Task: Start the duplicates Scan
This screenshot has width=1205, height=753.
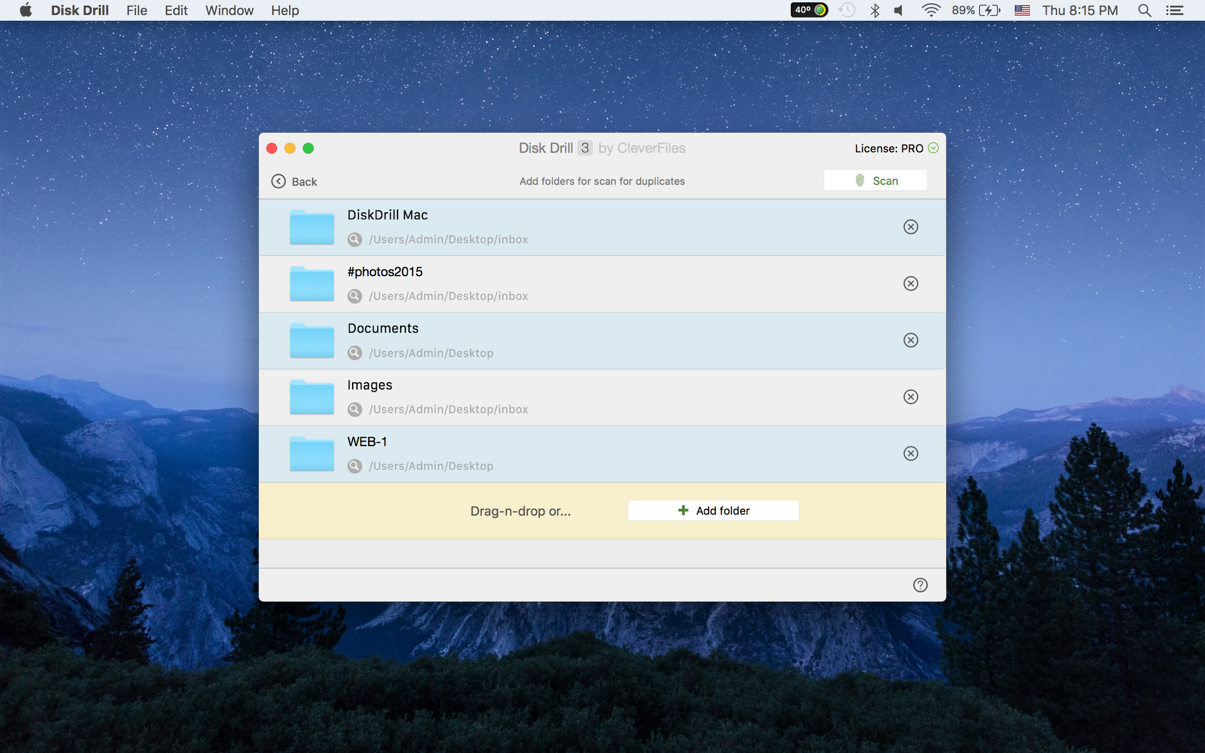Action: [x=876, y=181]
